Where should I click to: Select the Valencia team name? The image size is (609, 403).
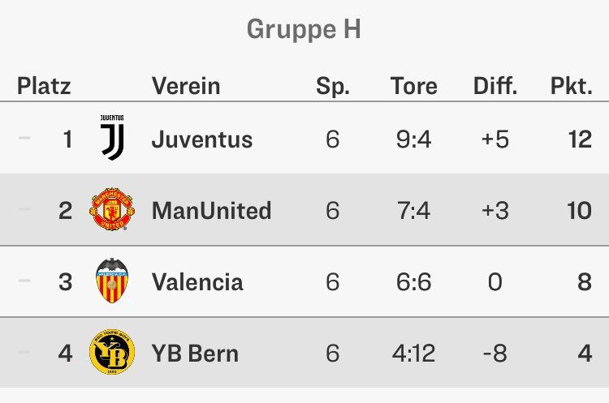point(197,281)
